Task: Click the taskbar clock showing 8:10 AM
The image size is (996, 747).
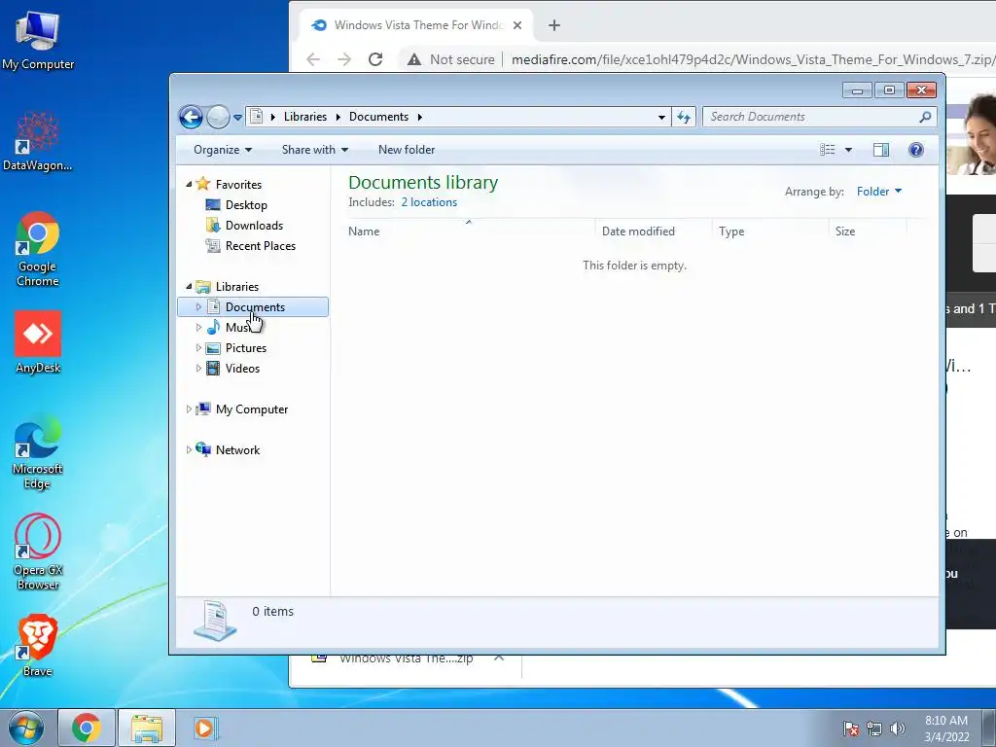Action: (x=946, y=729)
